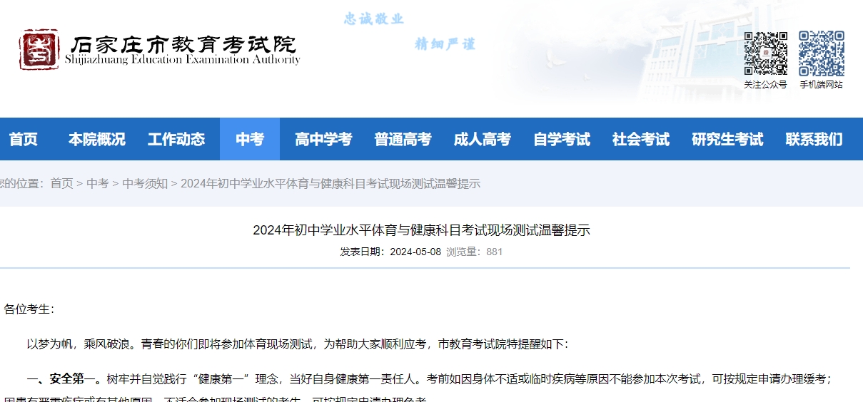This screenshot has width=863, height=402.
Task: Open the 高中学考 navigation item
Action: coord(323,140)
